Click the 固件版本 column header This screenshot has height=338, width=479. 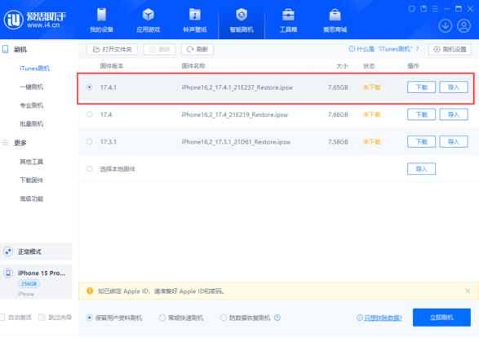click(112, 65)
